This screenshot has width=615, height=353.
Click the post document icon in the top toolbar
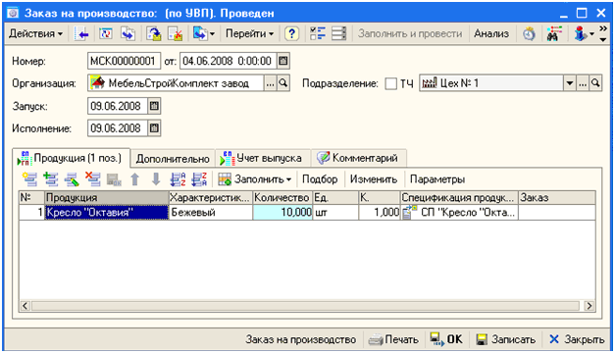pos(154,34)
